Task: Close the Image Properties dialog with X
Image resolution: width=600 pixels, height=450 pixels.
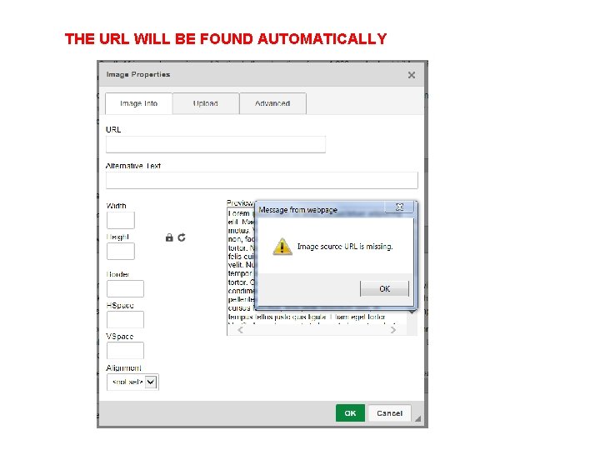Action: (x=412, y=75)
